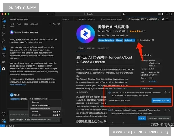Screen dimensions: 174x139
Task: Open the Copilot menu beside search bar
Action: [x=125, y=14]
